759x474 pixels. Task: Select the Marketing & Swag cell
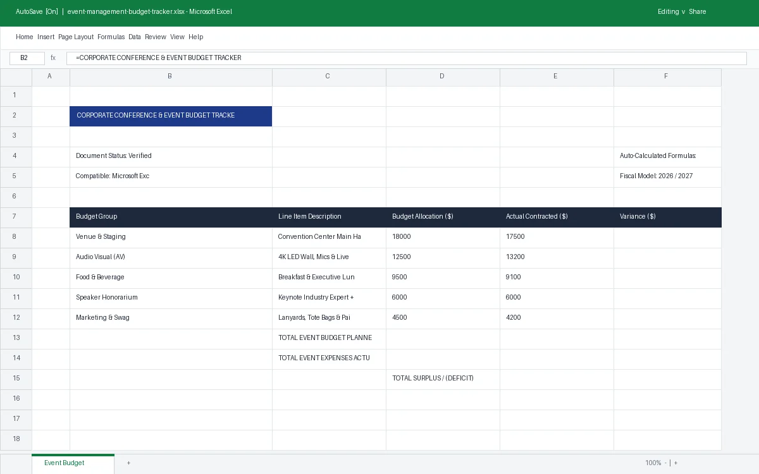pyautogui.click(x=171, y=319)
